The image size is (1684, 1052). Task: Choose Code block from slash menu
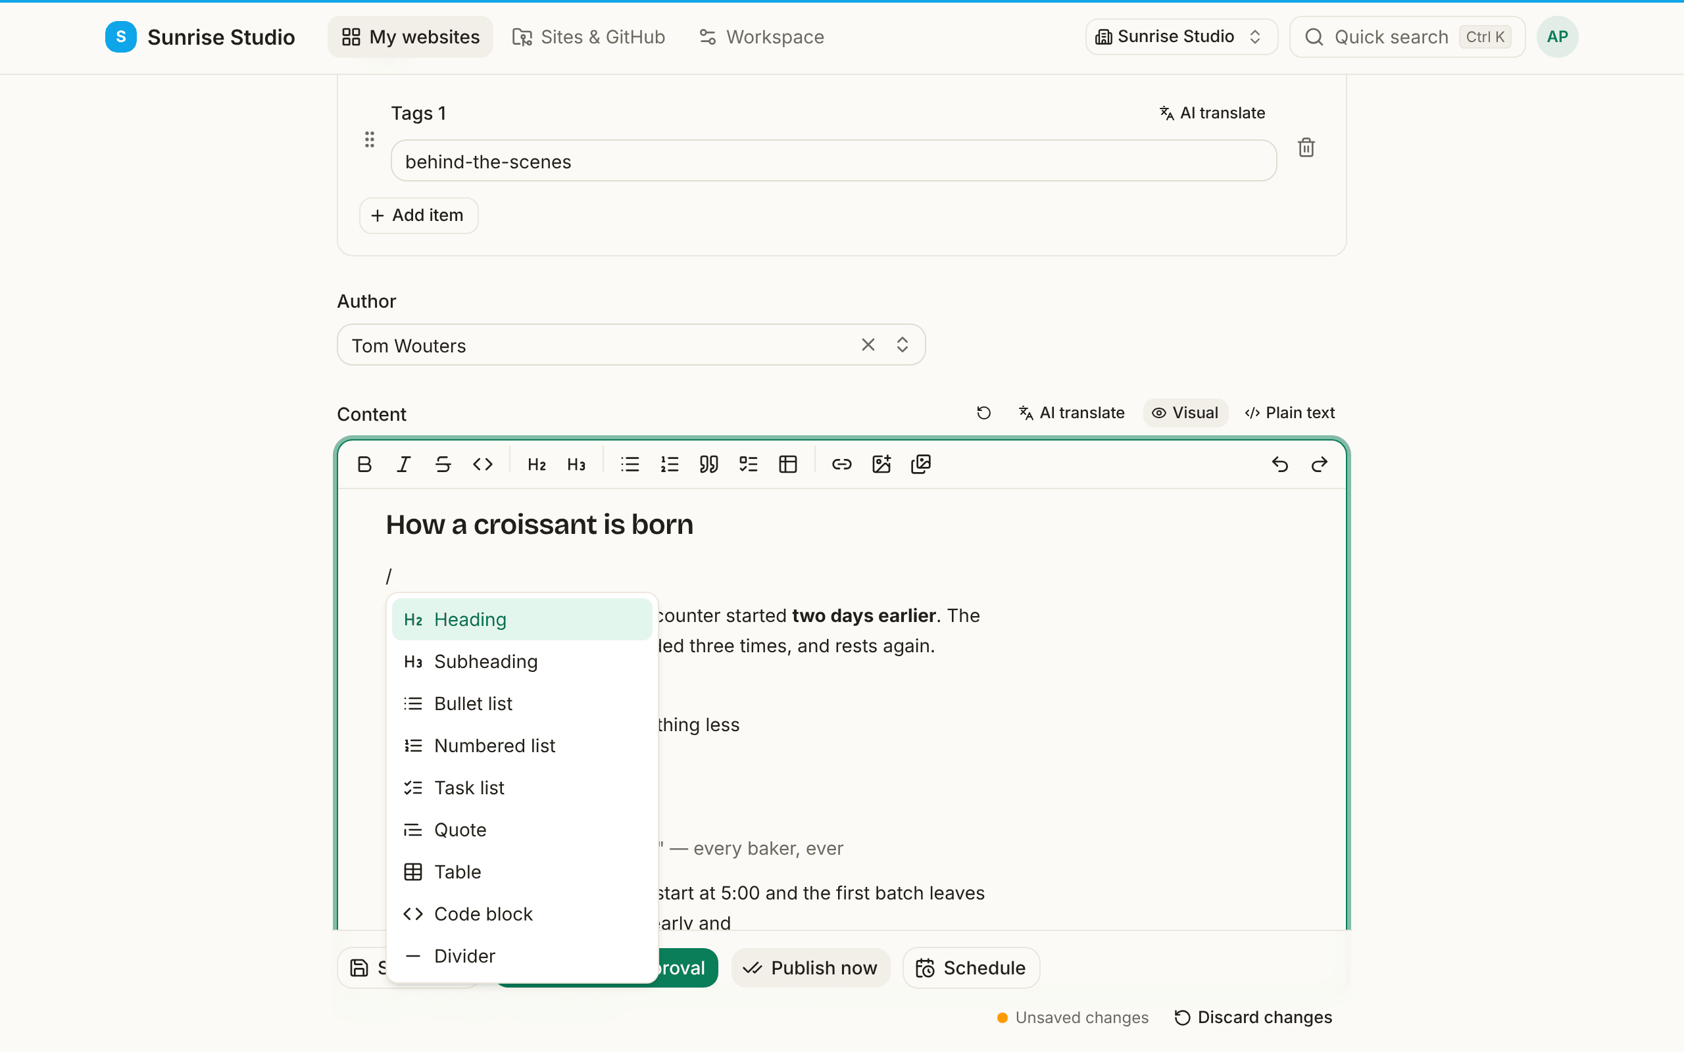point(522,914)
